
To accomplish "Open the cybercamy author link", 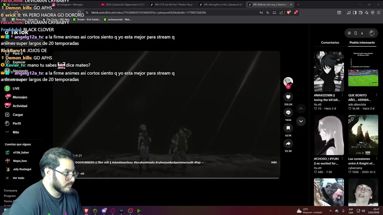I will point(355,168).
